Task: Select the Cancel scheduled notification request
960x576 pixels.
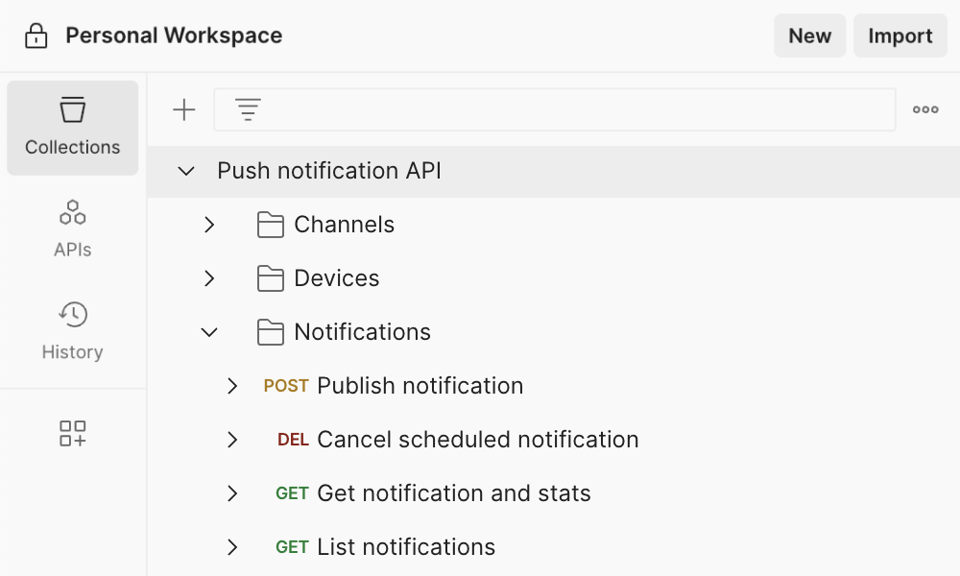Action: [477, 440]
